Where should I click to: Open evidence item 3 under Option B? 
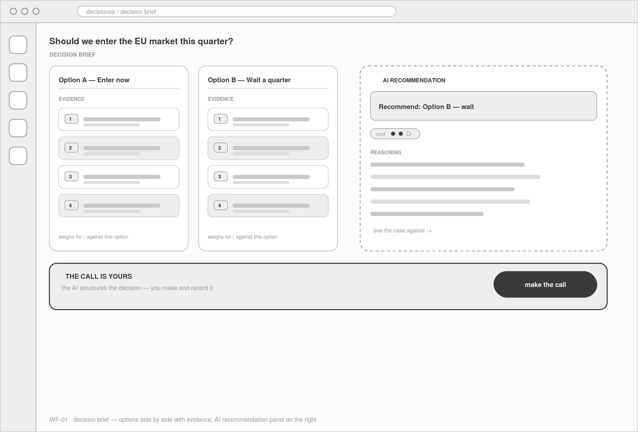pos(268,177)
